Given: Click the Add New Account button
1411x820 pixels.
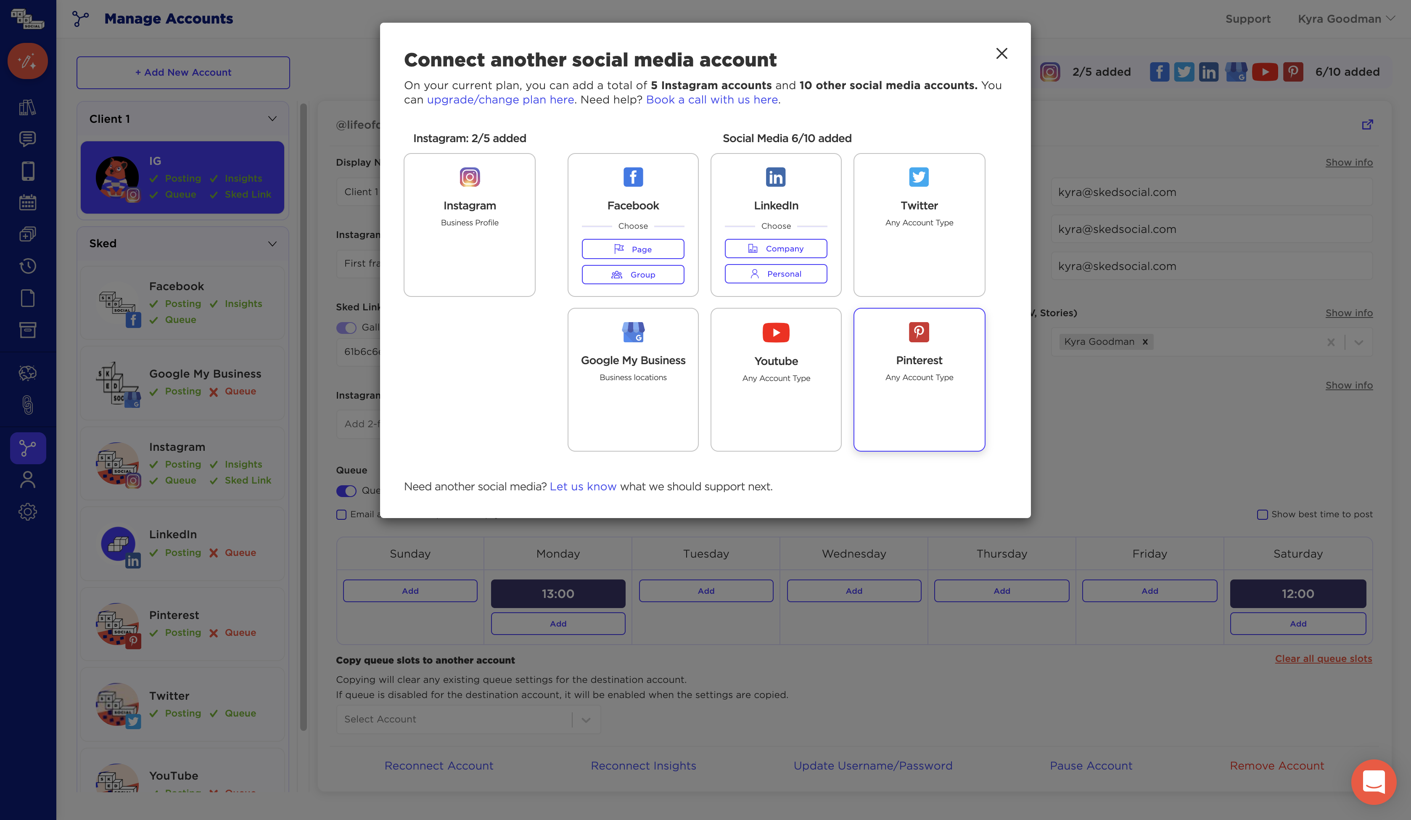Looking at the screenshot, I should (x=183, y=72).
